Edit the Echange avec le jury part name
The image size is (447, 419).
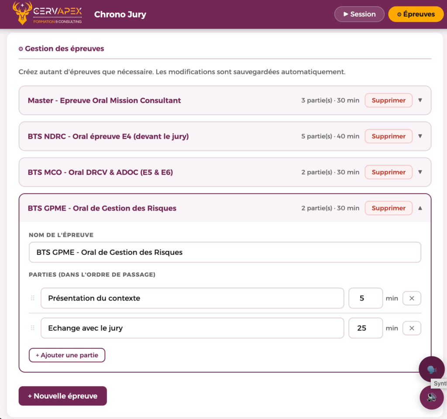coord(192,328)
